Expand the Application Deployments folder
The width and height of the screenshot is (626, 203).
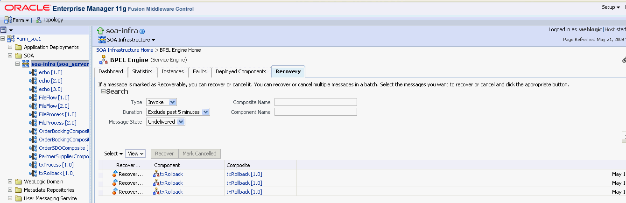point(10,47)
